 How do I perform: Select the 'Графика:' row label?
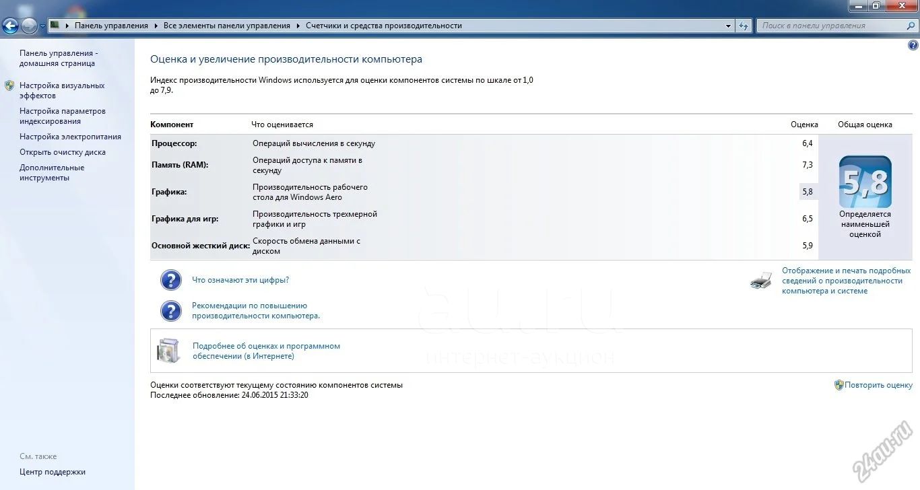[x=169, y=192]
